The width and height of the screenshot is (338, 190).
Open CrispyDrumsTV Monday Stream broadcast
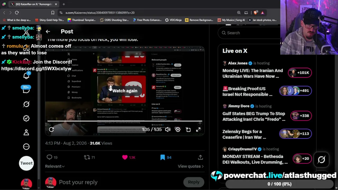click(x=255, y=159)
